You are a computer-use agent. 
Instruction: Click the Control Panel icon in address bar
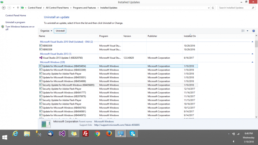pos(23,8)
